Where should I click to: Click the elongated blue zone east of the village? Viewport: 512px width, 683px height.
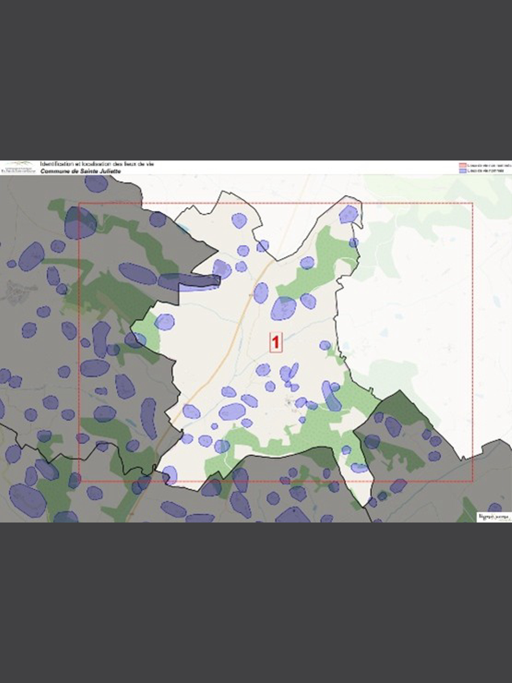click(x=331, y=397)
